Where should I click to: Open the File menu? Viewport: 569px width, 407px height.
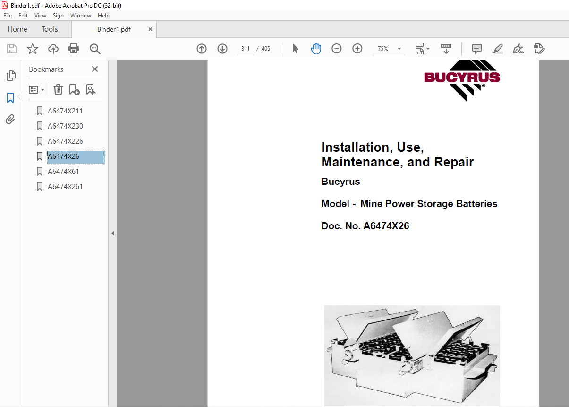[x=8, y=16]
